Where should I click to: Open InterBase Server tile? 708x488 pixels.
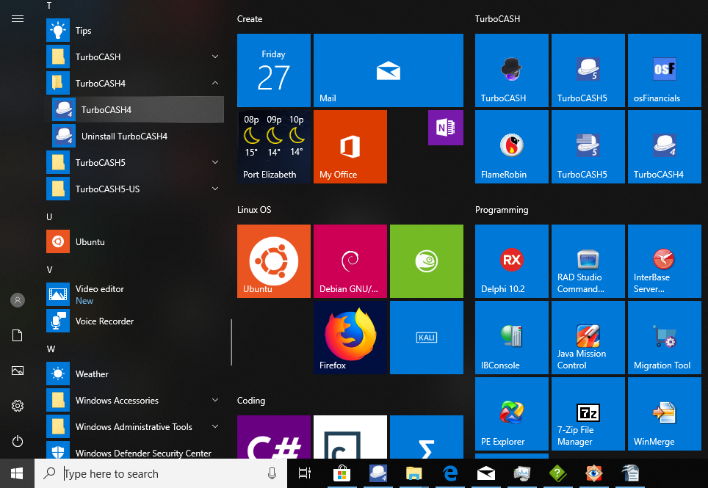[664, 261]
